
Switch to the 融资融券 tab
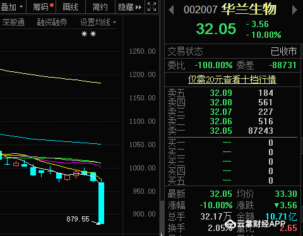tap(52, 22)
